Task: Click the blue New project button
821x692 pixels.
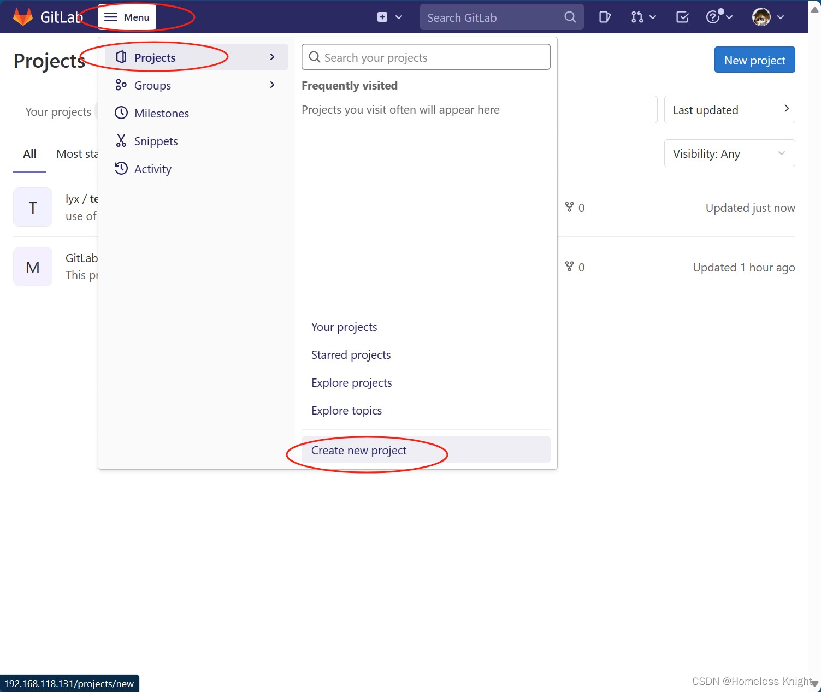Action: [755, 60]
